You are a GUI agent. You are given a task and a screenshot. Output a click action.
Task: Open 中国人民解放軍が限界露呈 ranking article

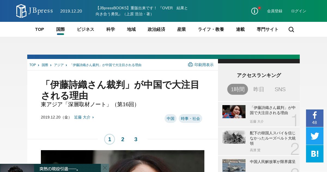point(272,162)
